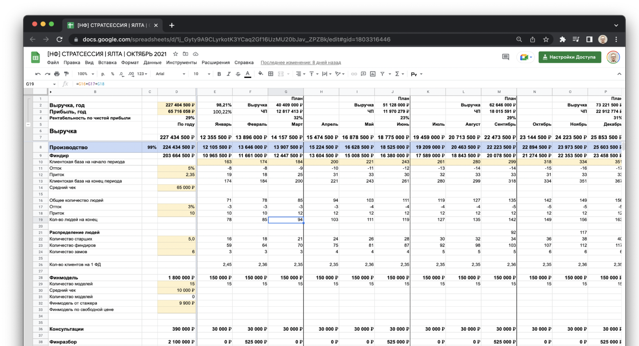639x346 pixels.
Task: Collapse the row group with minus toggle
Action: (x=28, y=124)
